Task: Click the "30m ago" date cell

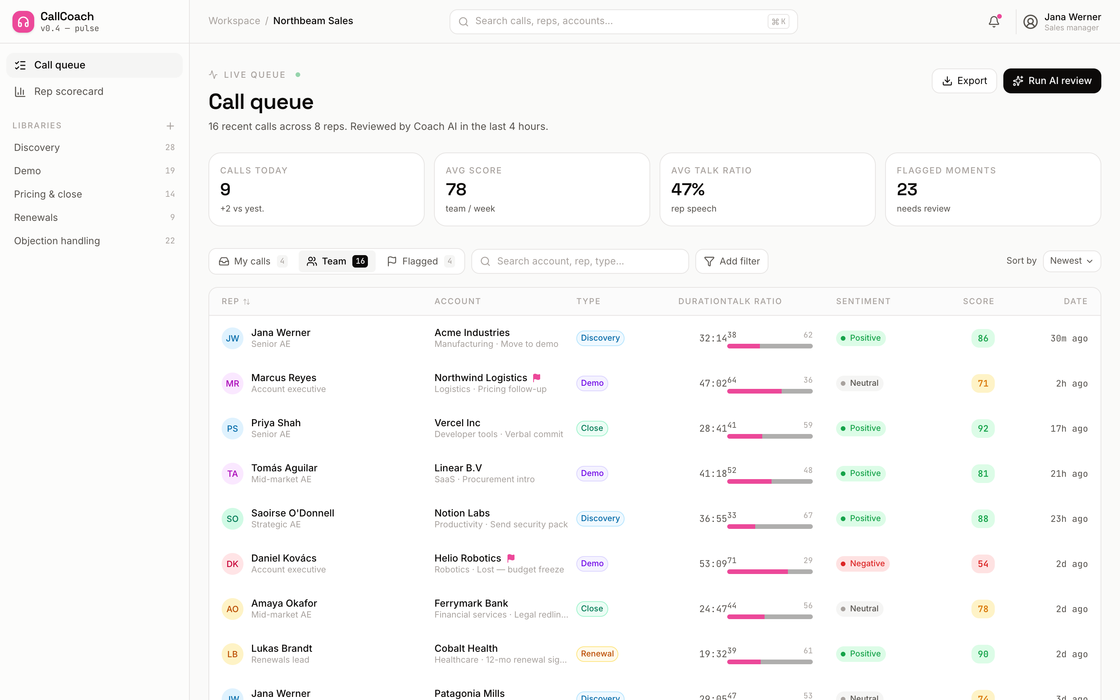Action: 1069,338
